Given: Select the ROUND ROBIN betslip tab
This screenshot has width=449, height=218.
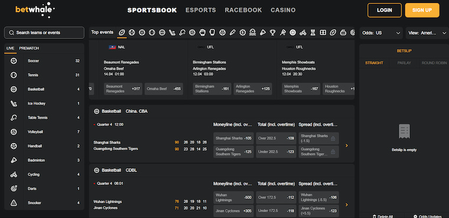Looking at the screenshot, I should coord(434,63).
